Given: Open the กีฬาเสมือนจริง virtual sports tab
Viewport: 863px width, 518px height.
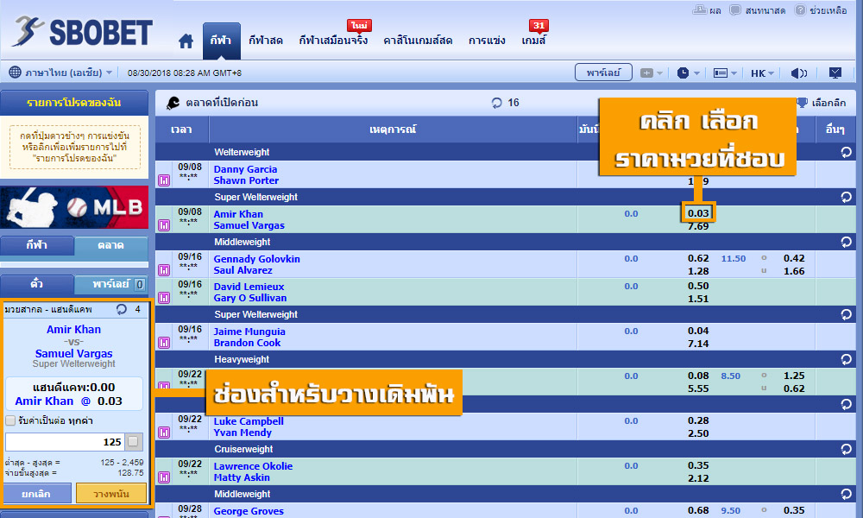Looking at the screenshot, I should coord(333,41).
